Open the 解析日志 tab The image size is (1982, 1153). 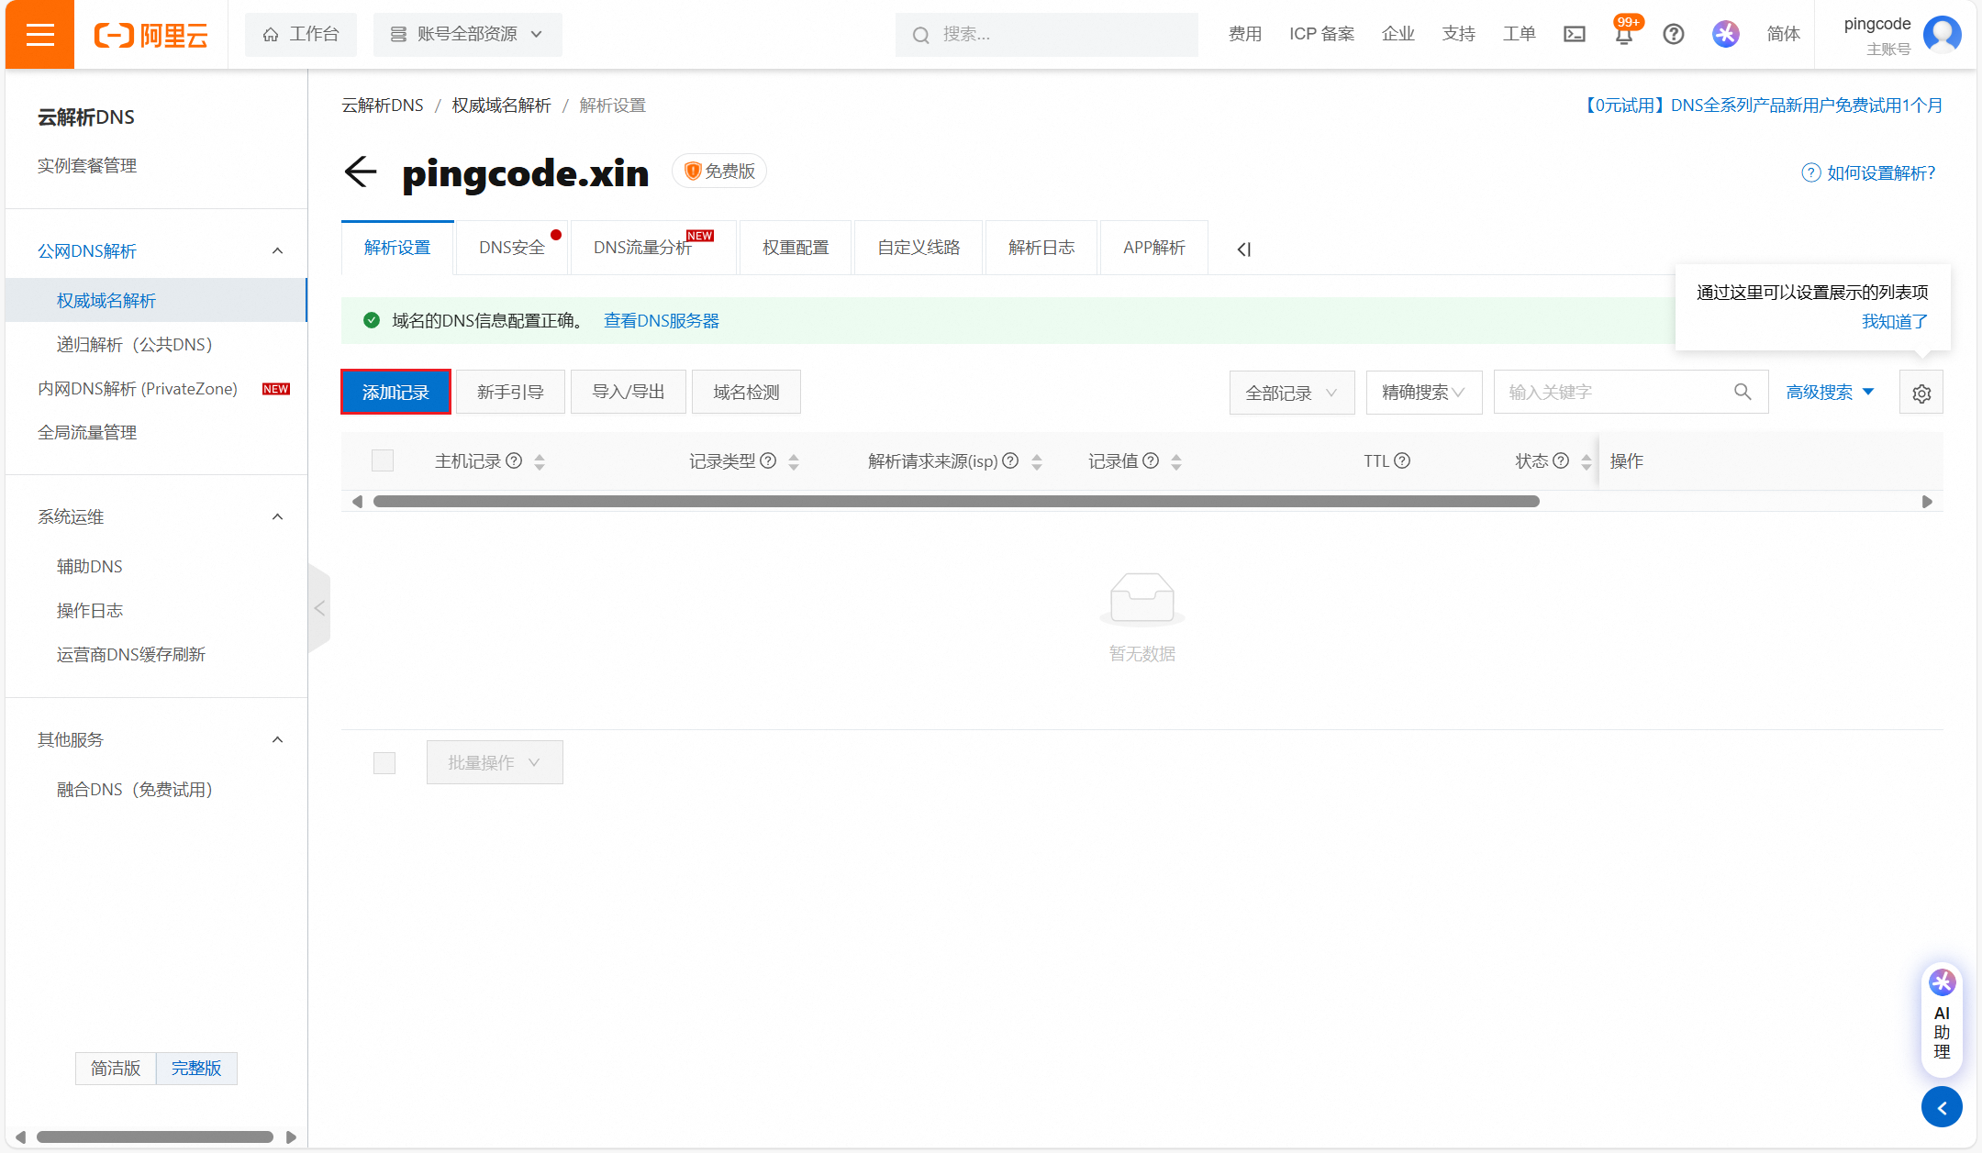coord(1041,248)
